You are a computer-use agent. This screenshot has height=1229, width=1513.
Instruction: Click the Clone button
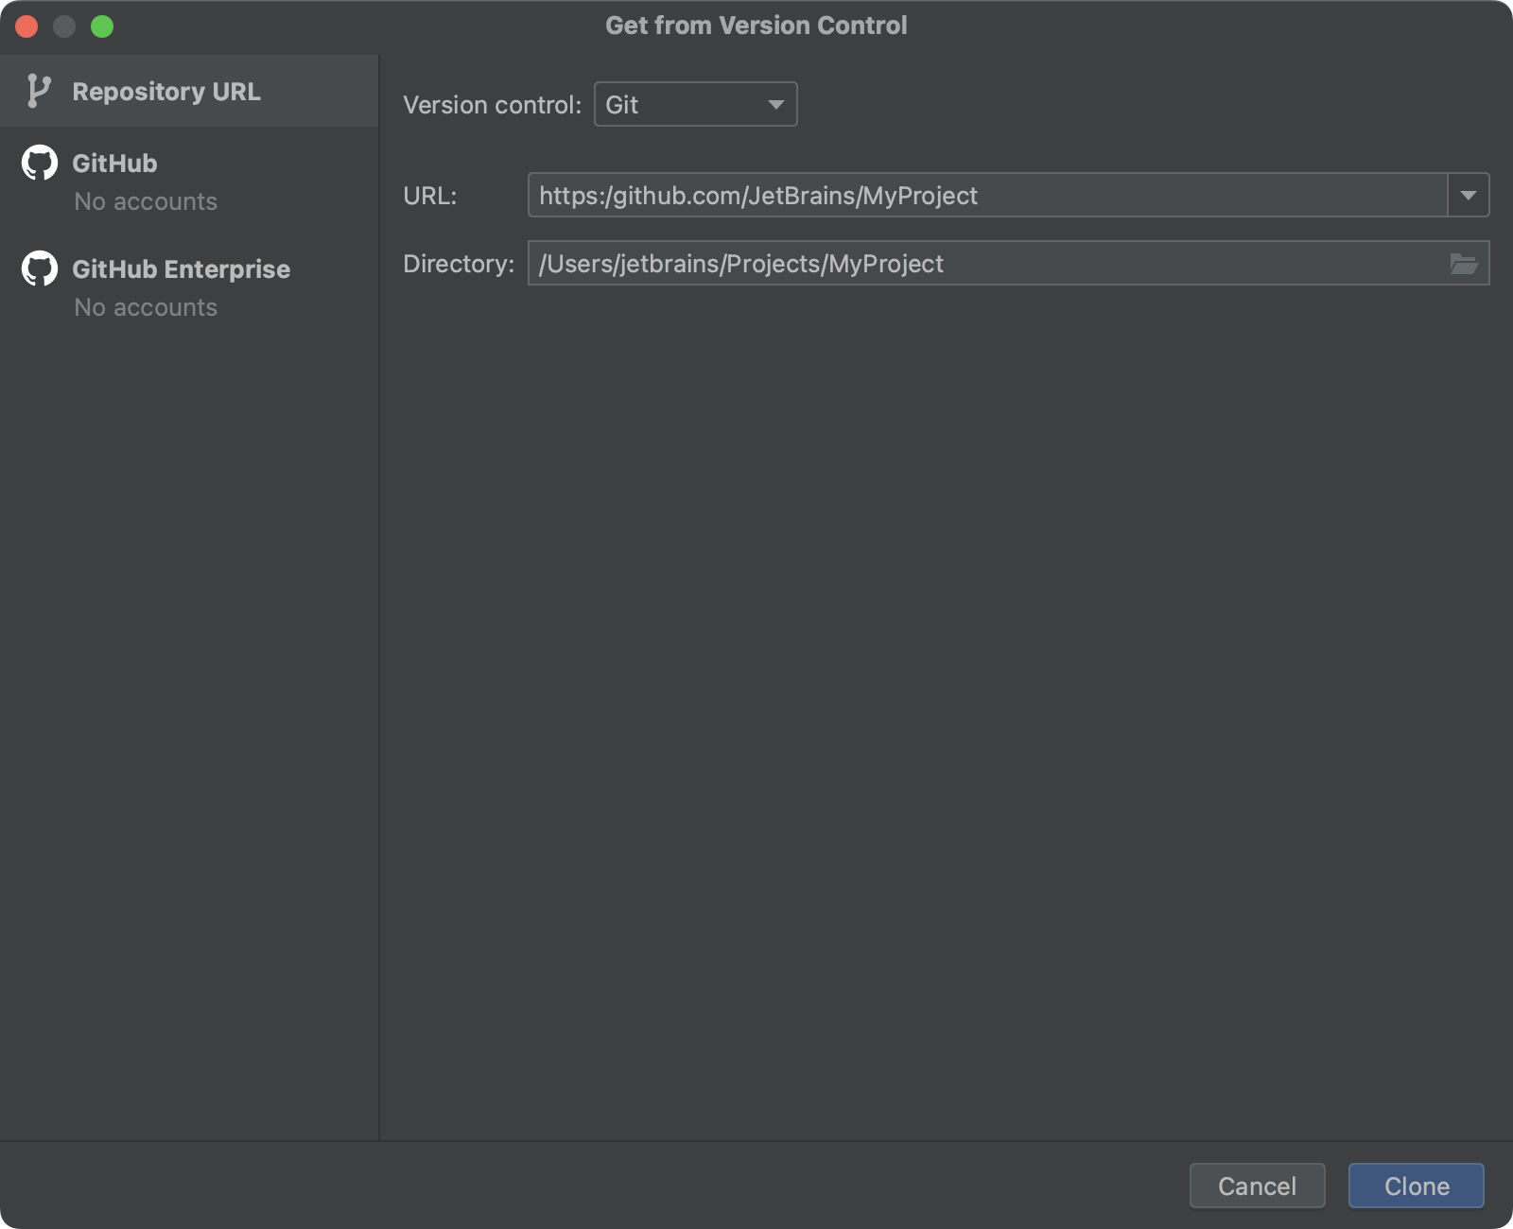[1416, 1186]
